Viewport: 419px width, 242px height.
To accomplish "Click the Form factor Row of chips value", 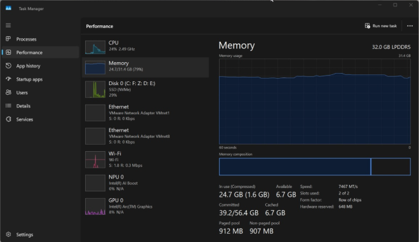I will 350,199.
